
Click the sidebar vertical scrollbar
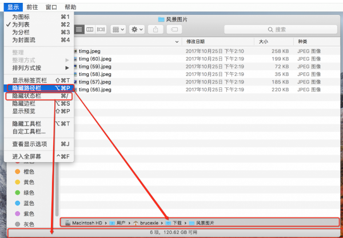57,189
